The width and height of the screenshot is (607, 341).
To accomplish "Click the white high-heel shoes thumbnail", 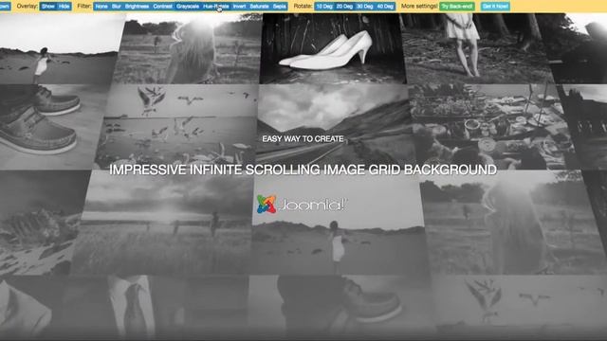I will click(x=332, y=48).
